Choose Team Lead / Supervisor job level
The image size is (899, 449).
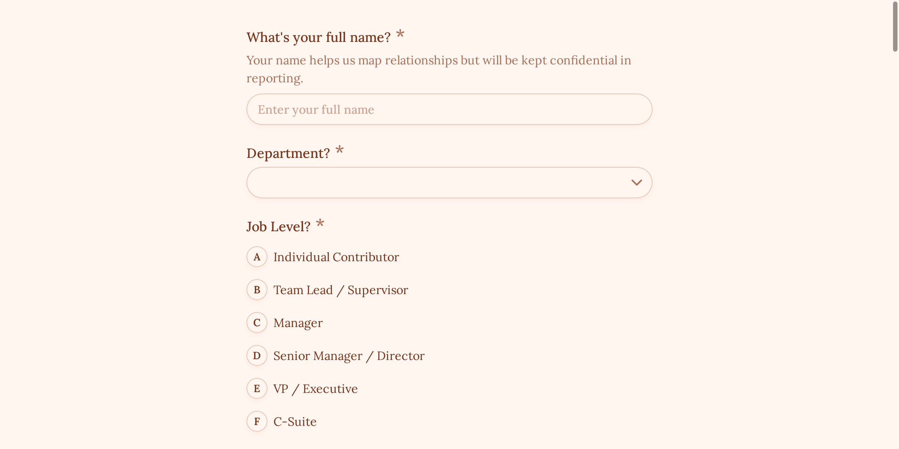(340, 290)
